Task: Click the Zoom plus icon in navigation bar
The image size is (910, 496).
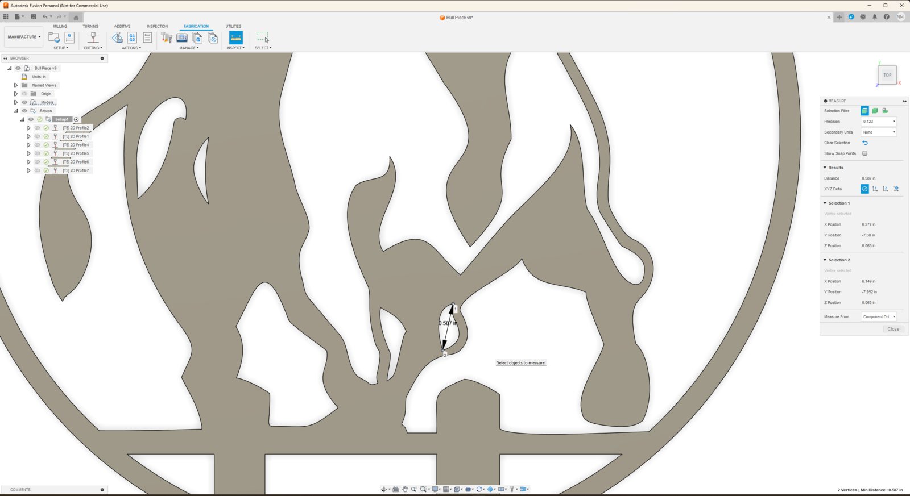Action: [414, 489]
